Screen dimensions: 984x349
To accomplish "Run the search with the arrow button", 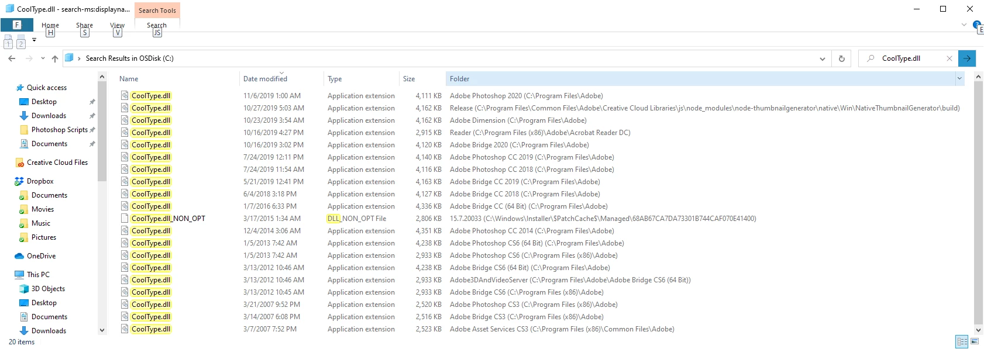I will tap(967, 58).
